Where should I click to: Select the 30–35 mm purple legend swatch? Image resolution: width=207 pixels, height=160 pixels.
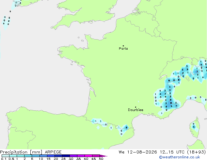[x=73, y=156]
